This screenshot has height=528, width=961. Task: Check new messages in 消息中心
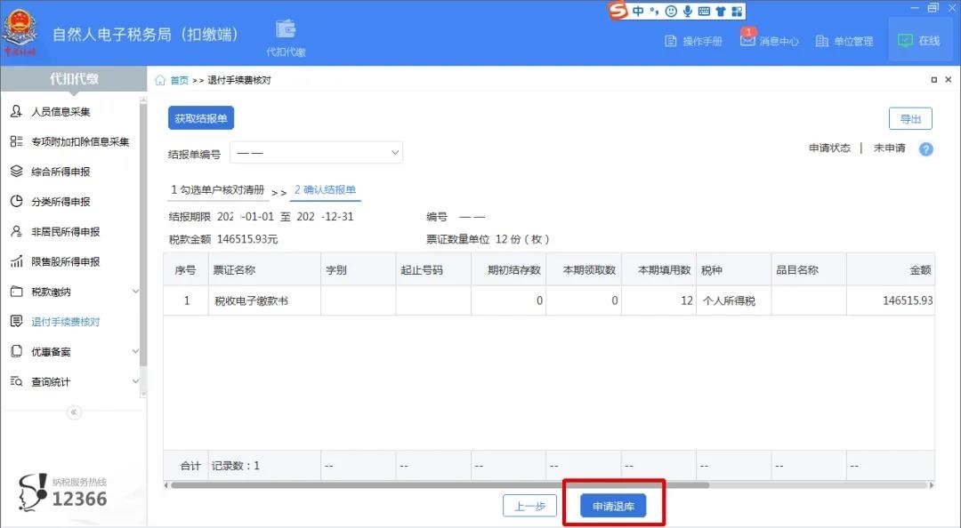pos(750,41)
